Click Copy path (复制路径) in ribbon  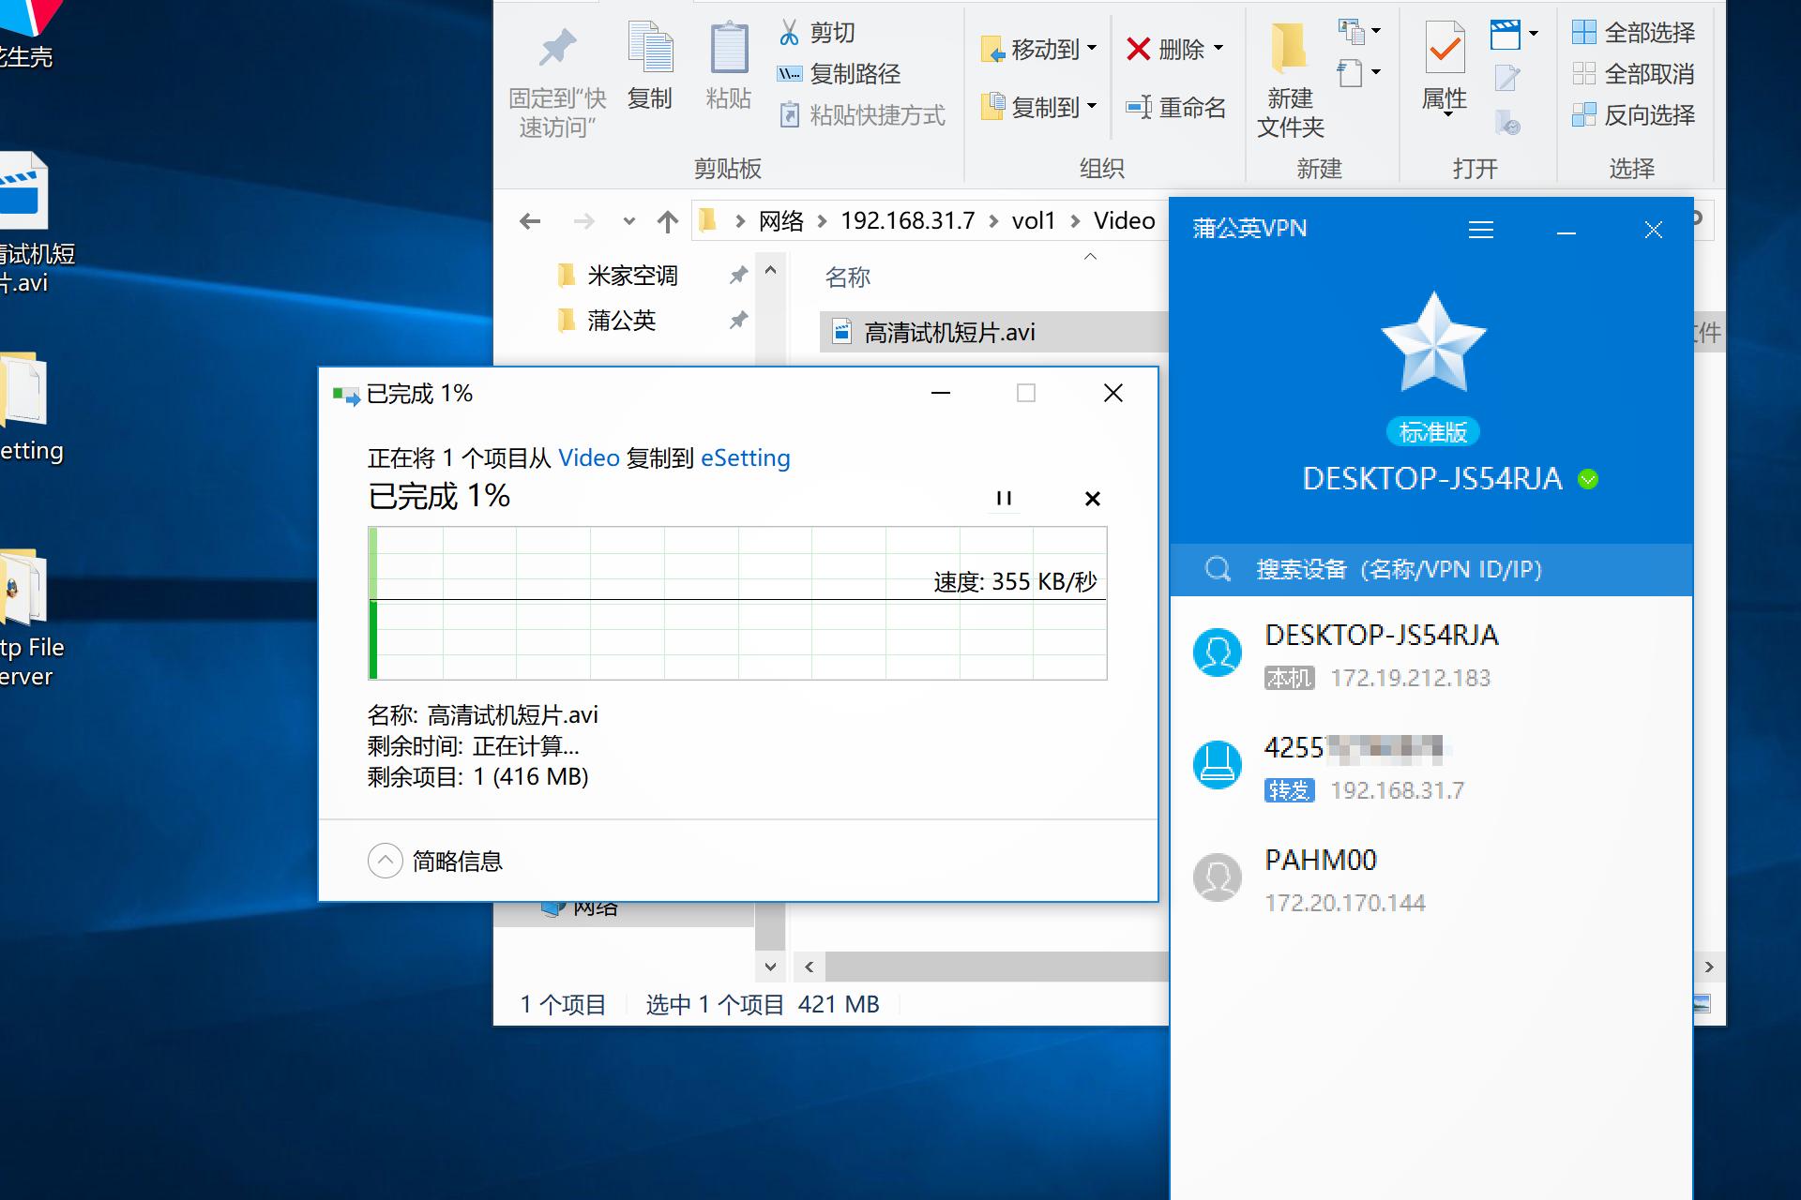[x=839, y=74]
